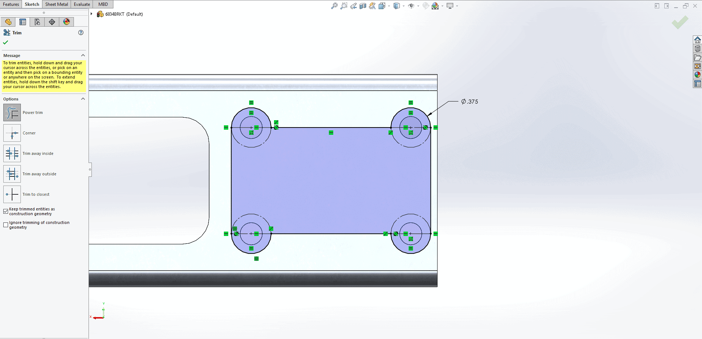Click the right document pane arrow icon
This screenshot has height=339, width=702.
667,6
